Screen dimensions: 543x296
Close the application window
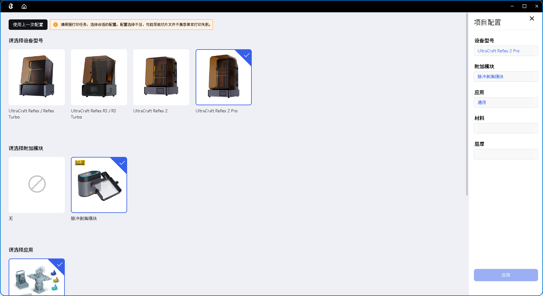click(x=537, y=6)
